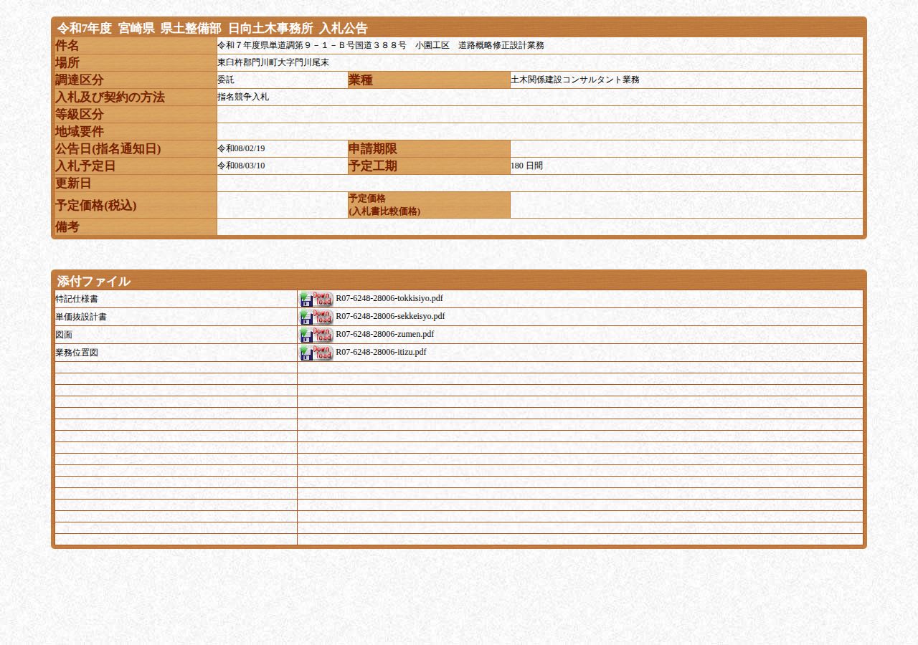Select the 特記仕様書 row label

pos(77,299)
